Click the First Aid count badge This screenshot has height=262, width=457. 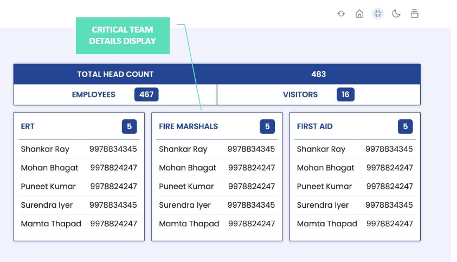pyautogui.click(x=405, y=126)
